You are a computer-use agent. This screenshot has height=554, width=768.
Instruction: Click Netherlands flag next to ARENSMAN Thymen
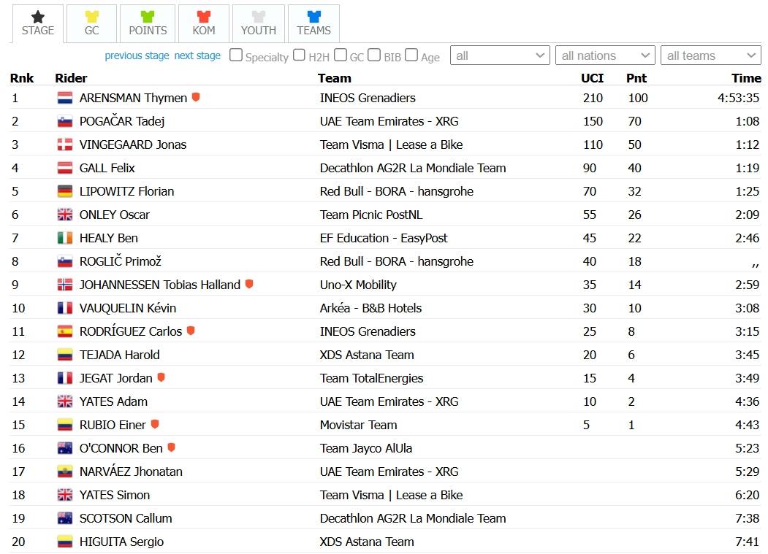[64, 98]
